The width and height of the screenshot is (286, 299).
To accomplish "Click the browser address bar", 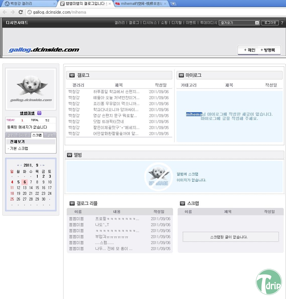I will tap(156, 12).
